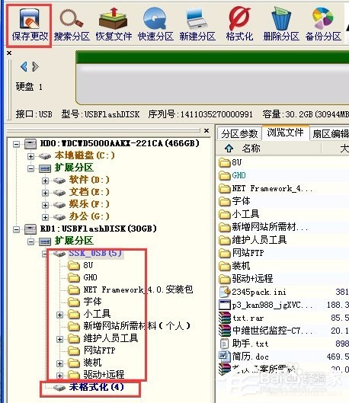Click the 保存更改 save changes icon
The image size is (349, 403).
point(29,25)
